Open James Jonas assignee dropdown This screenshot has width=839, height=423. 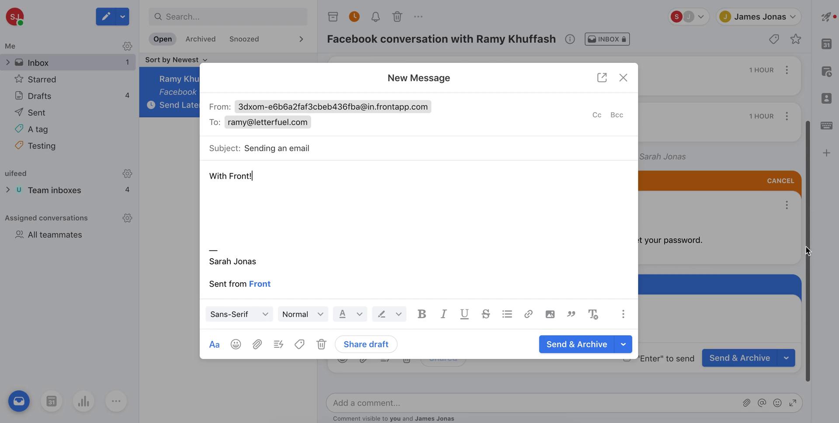click(759, 17)
